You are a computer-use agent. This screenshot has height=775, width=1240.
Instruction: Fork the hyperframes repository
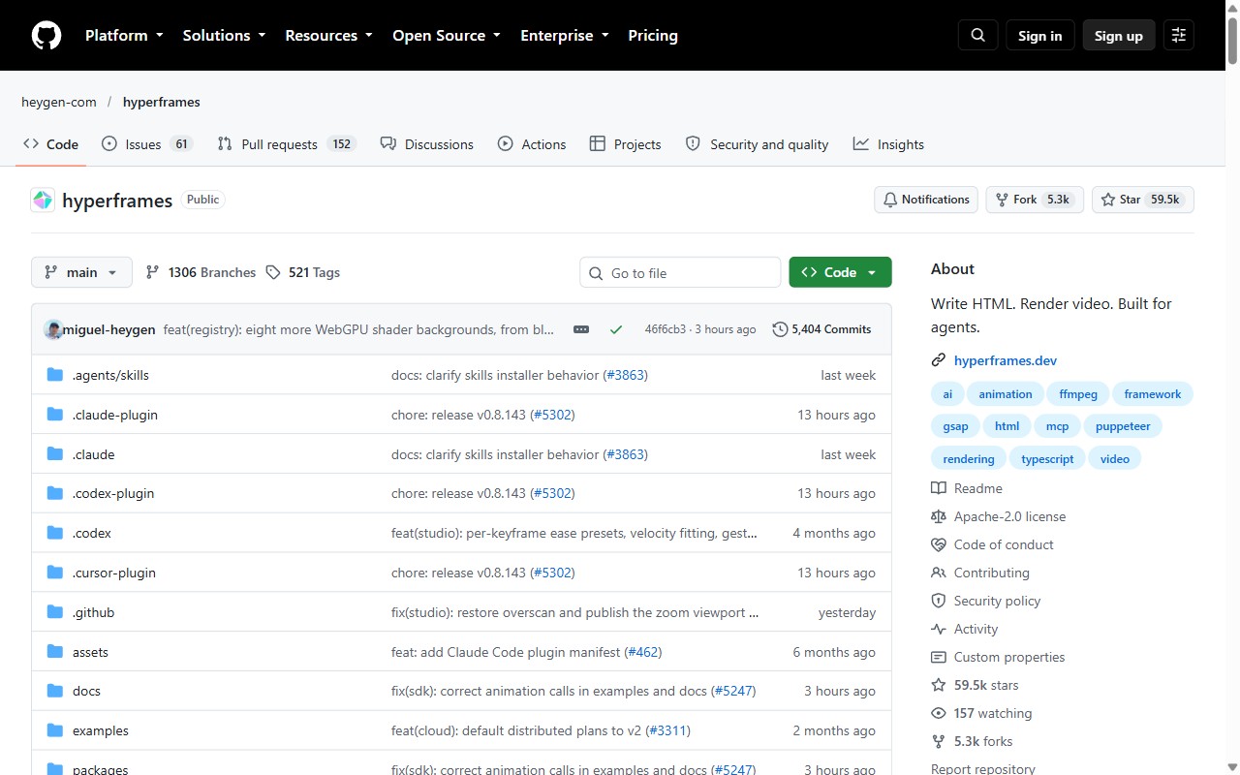coord(1035,200)
